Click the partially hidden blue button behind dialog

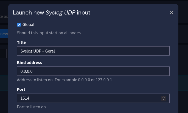4,34
